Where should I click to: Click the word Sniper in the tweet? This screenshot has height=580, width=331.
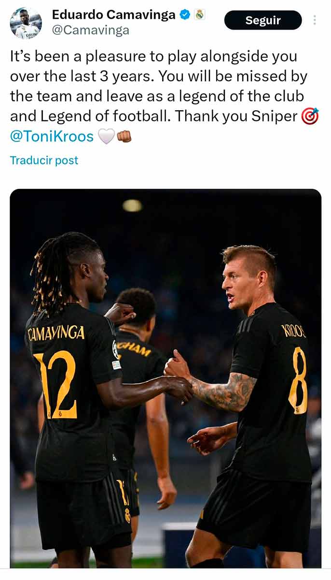(275, 116)
